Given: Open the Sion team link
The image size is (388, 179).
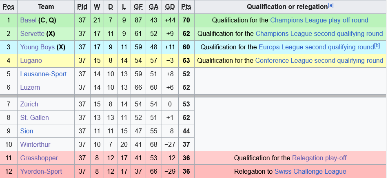Looking at the screenshot, I should [27, 131].
